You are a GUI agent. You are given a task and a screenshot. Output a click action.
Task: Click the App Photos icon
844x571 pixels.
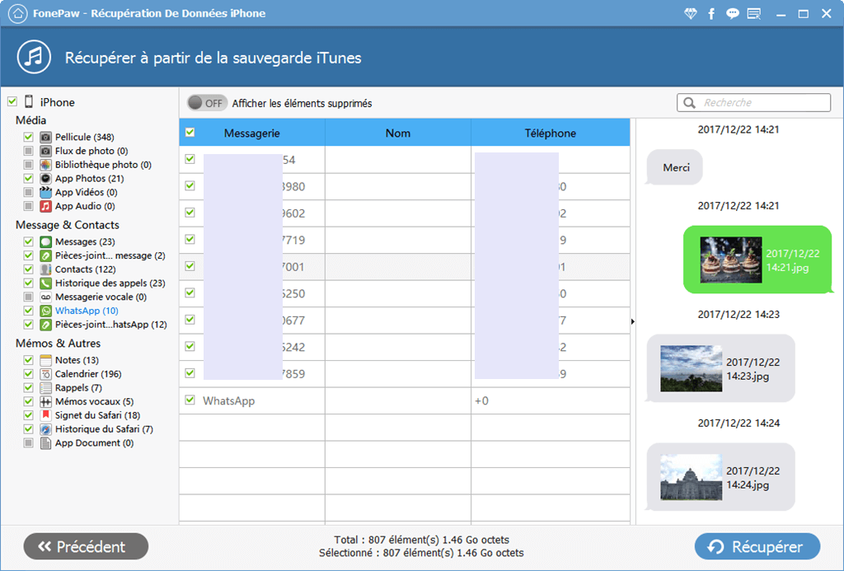point(46,178)
